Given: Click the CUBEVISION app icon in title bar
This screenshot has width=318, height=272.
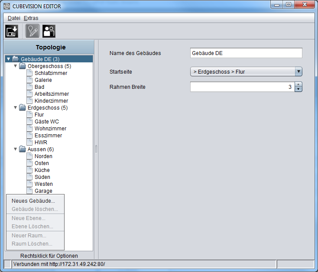Looking at the screenshot, I should click(7, 6).
